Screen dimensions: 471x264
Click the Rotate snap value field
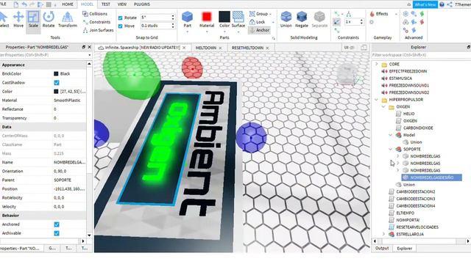[155, 18]
